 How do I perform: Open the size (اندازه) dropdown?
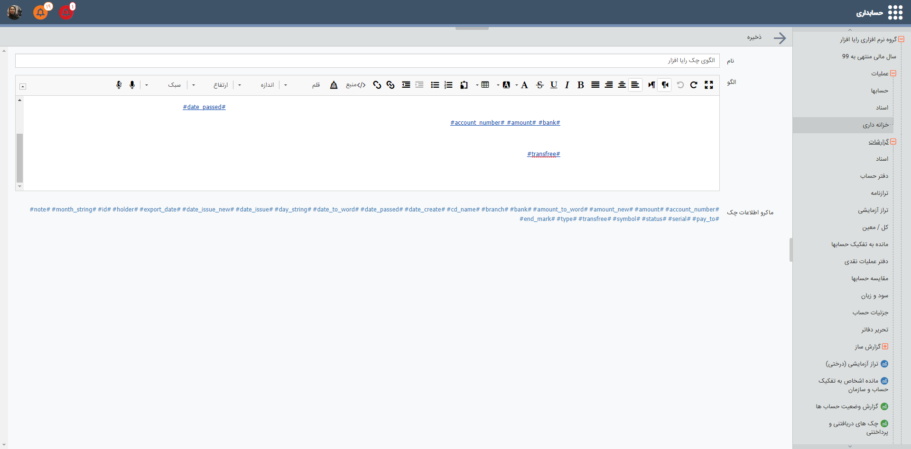coord(257,85)
